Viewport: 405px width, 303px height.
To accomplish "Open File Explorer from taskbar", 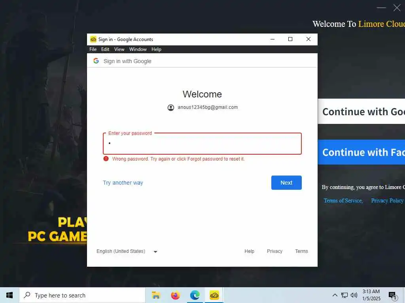I will click(156, 295).
